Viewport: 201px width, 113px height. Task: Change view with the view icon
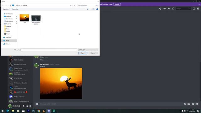[88, 9]
